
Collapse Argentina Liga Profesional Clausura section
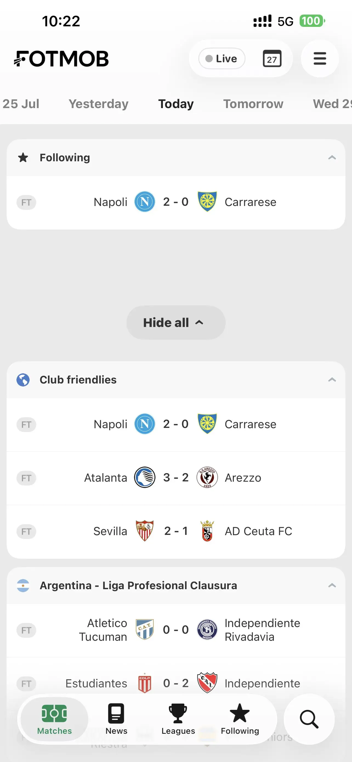(x=332, y=585)
